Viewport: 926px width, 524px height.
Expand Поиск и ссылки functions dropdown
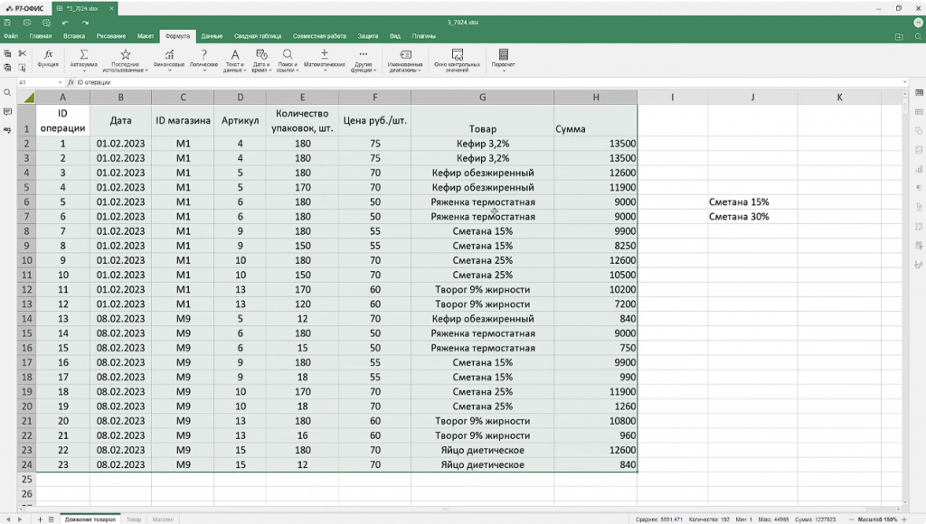tap(297, 70)
